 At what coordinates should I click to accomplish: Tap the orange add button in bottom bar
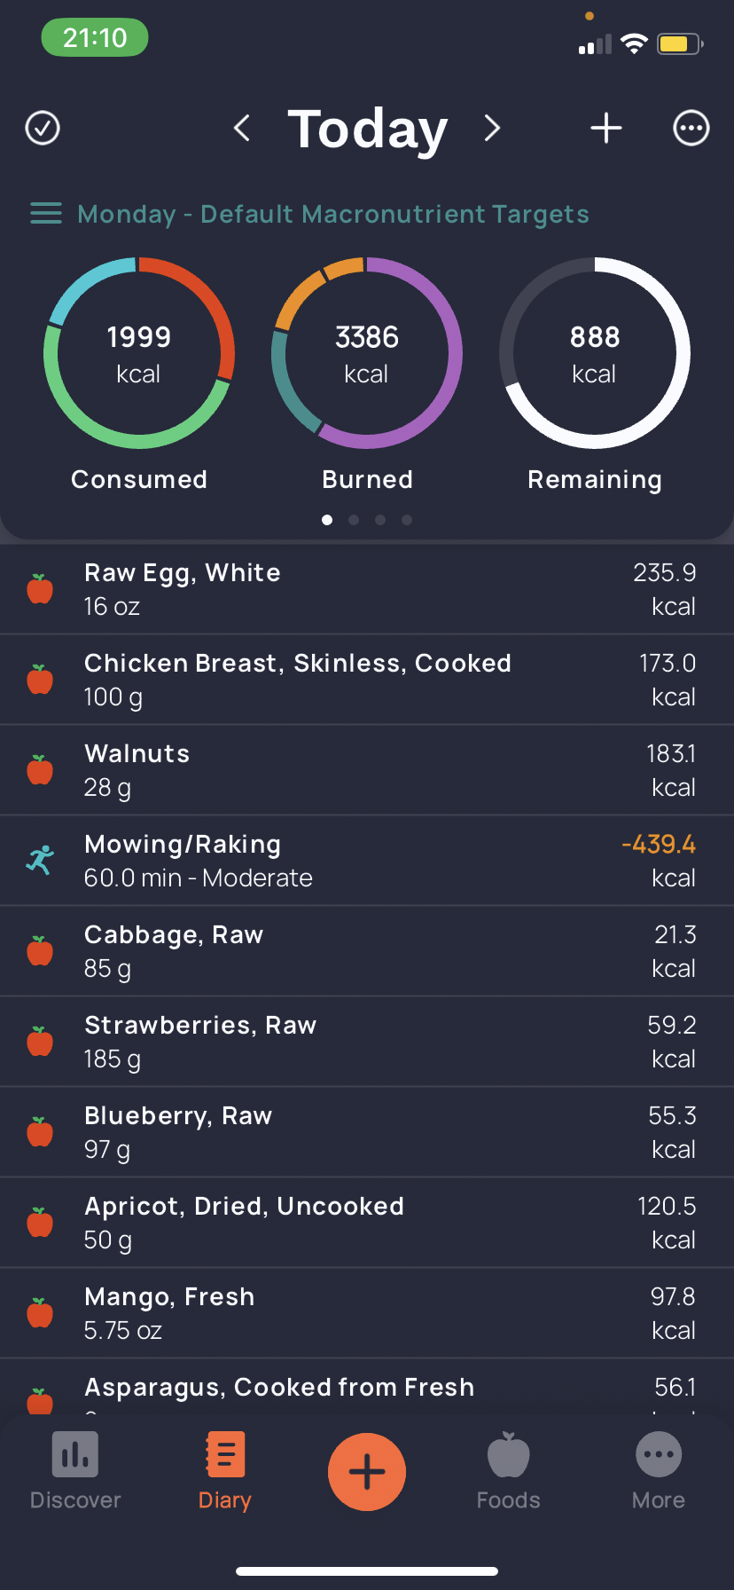(367, 1472)
